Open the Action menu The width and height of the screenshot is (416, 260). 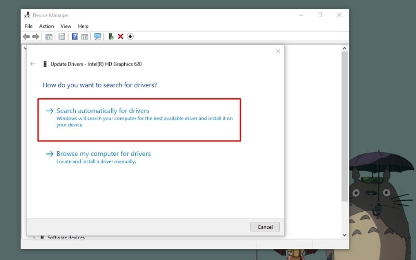46,26
